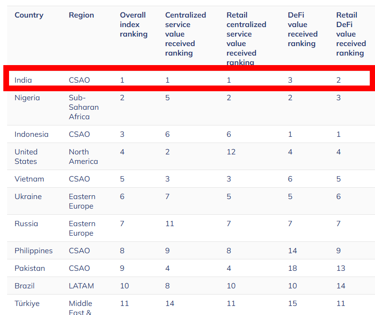Click United States retail centralized ranking 12
Viewport: 375px width, 315px height.
pyautogui.click(x=231, y=152)
